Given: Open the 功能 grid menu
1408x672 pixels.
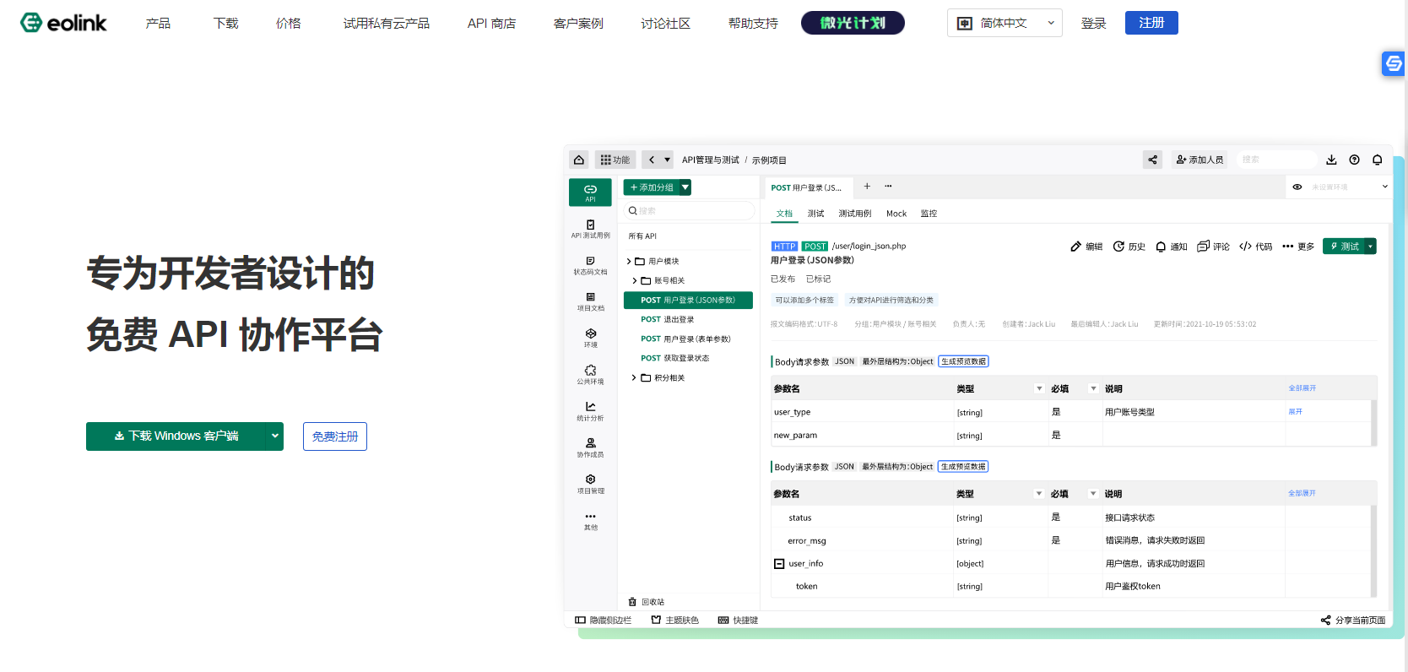Looking at the screenshot, I should click(x=615, y=160).
